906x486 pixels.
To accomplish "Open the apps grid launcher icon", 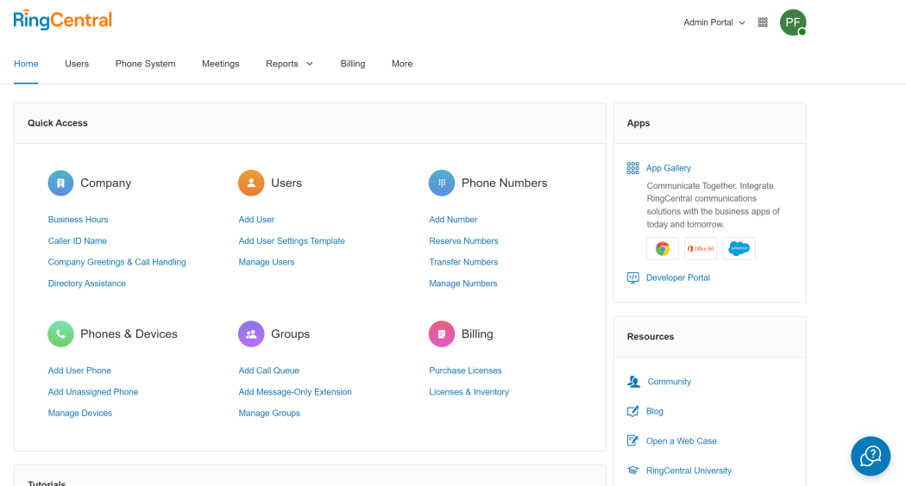I will click(763, 22).
